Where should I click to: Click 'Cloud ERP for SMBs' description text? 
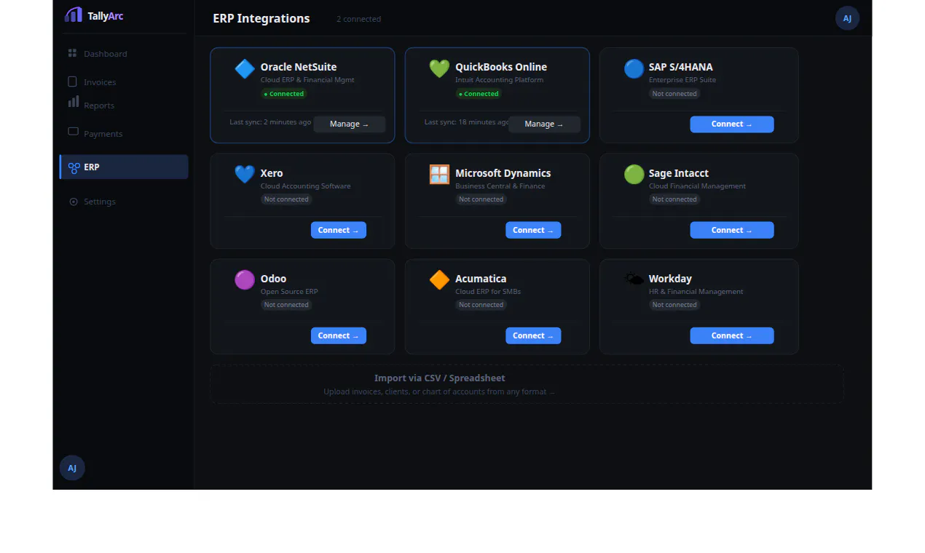coord(488,292)
